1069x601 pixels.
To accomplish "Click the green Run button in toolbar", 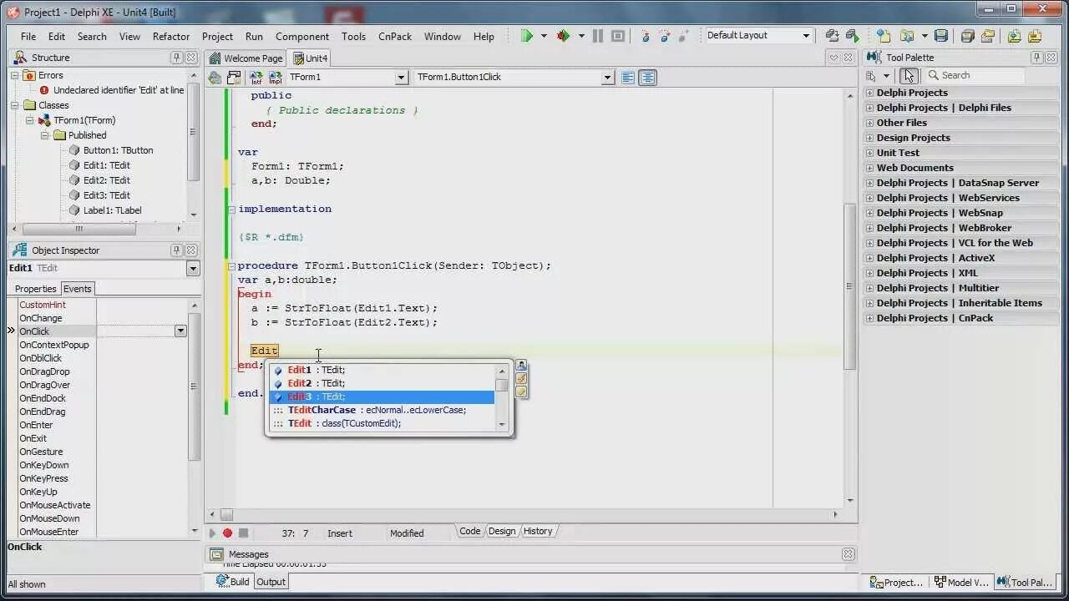I will (527, 36).
